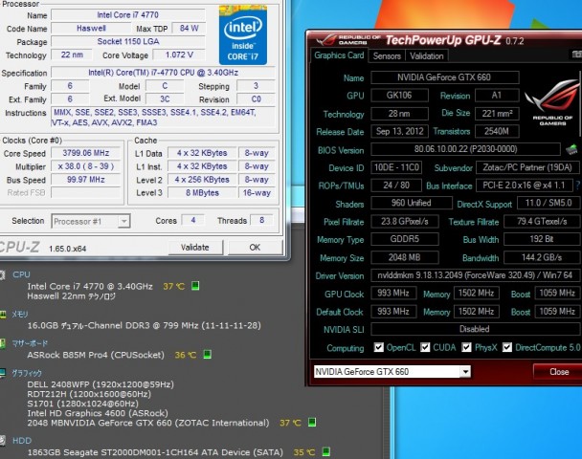Toggle the DirectCompute 5.0 checkbox
The image size is (582, 459).
point(507,347)
